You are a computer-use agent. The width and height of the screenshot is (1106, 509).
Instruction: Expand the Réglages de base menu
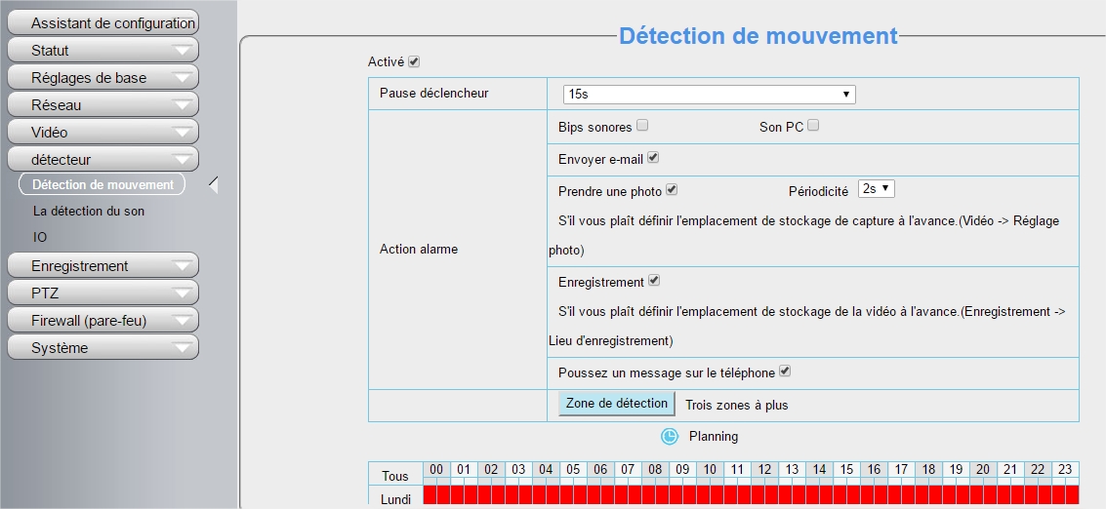pos(102,78)
